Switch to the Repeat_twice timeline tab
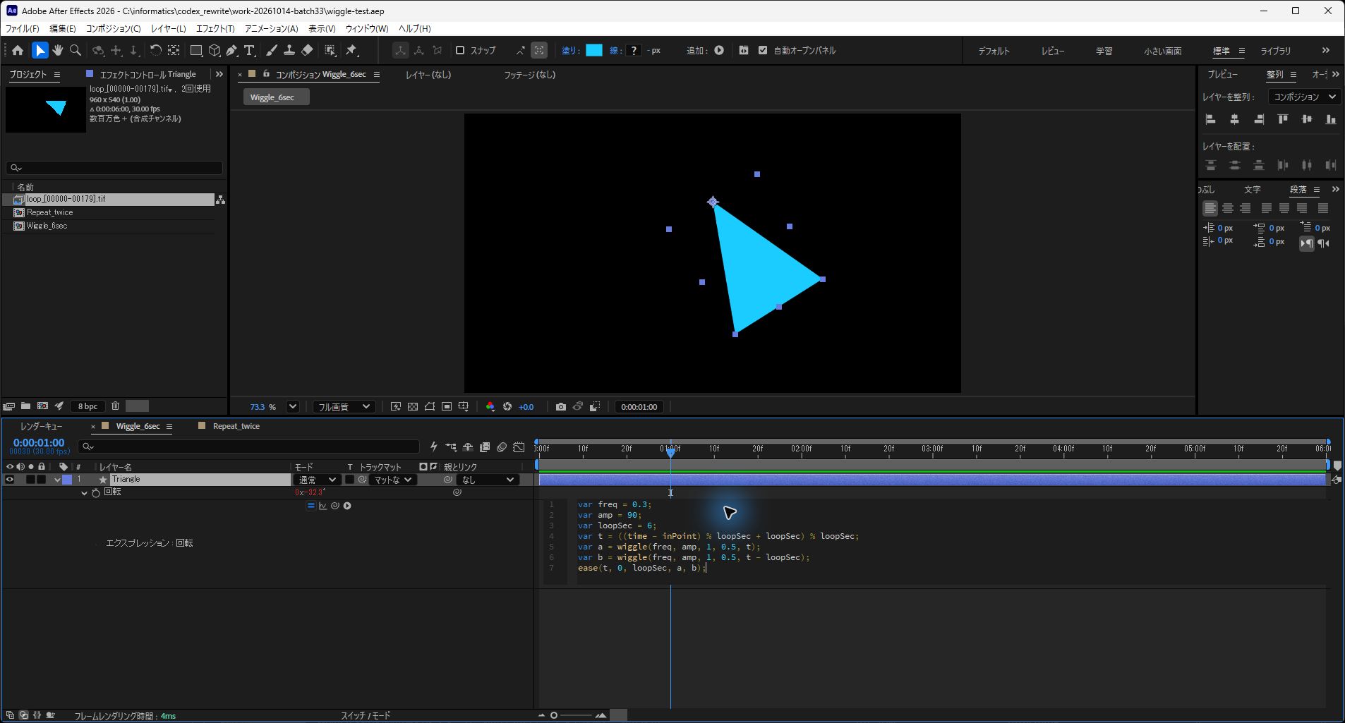Viewport: 1345px width, 723px height. tap(236, 426)
